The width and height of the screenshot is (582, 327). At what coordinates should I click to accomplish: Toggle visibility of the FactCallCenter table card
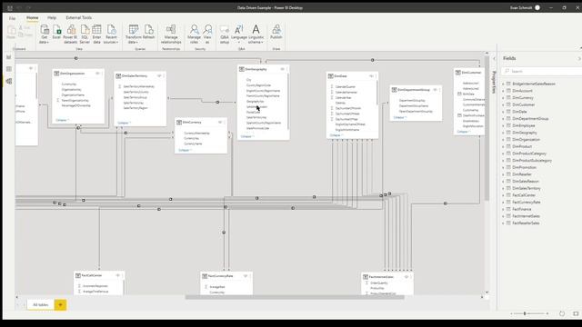click(118, 275)
